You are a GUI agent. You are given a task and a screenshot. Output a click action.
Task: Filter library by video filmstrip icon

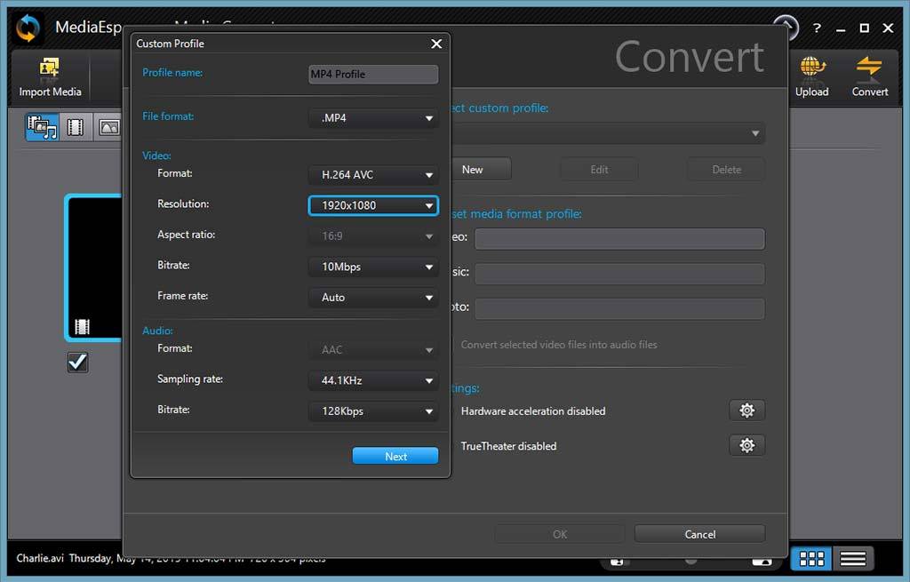(76, 127)
